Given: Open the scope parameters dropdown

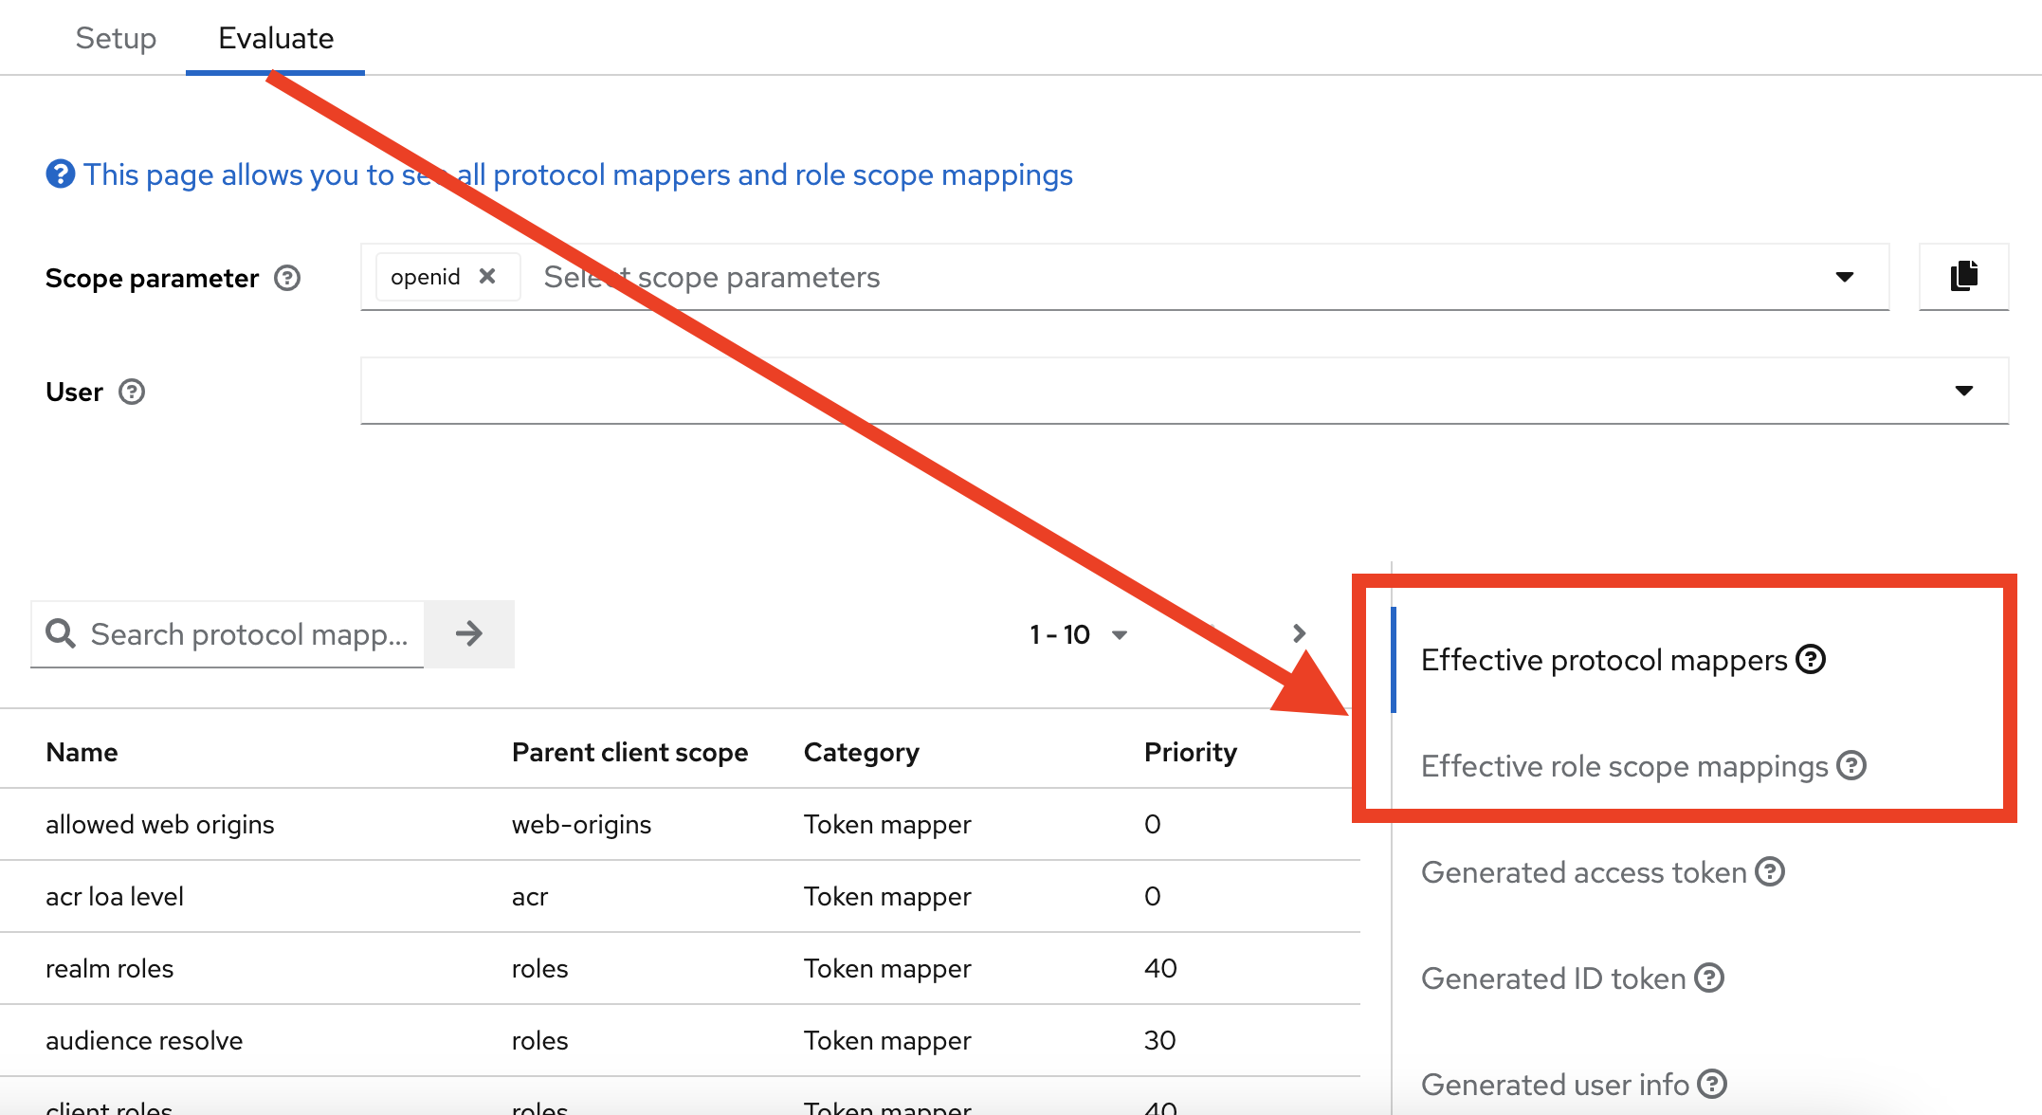Looking at the screenshot, I should 1844,277.
